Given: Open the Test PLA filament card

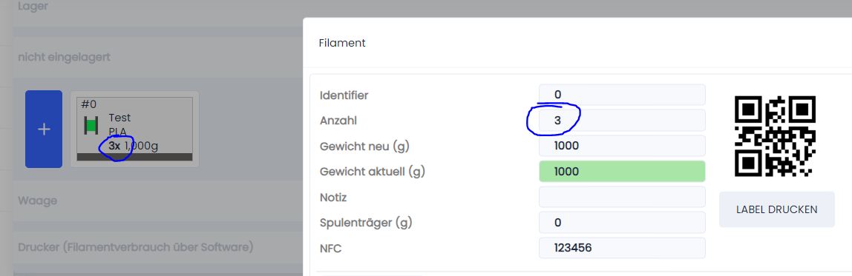Looking at the screenshot, I should tap(135, 129).
